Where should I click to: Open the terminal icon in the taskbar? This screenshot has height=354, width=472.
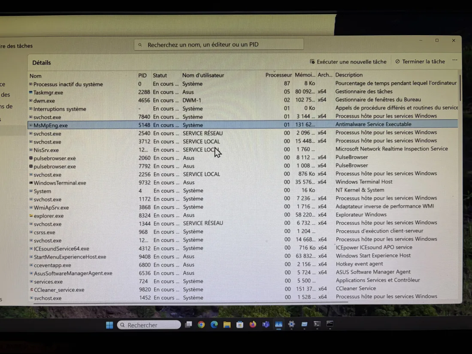pos(317,324)
